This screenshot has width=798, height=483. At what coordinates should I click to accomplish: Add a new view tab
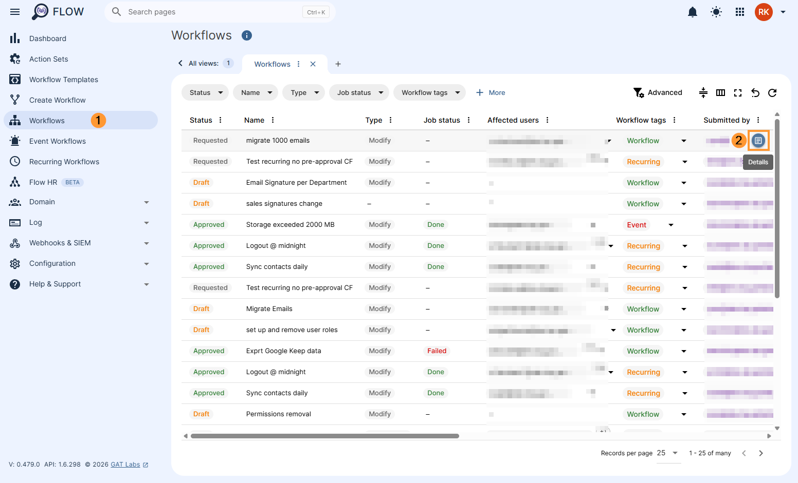point(338,64)
